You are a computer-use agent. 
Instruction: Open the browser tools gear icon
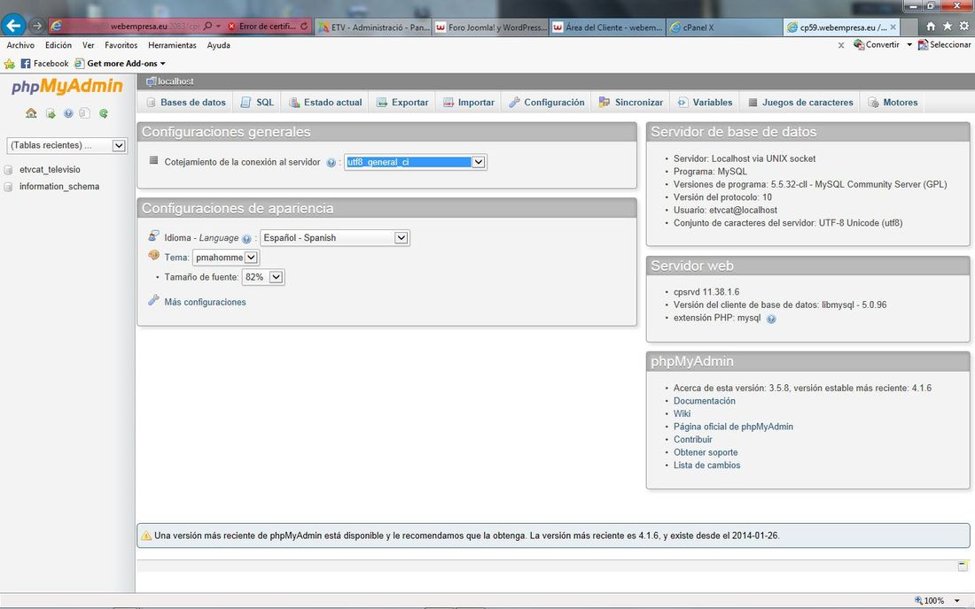pyautogui.click(x=963, y=26)
